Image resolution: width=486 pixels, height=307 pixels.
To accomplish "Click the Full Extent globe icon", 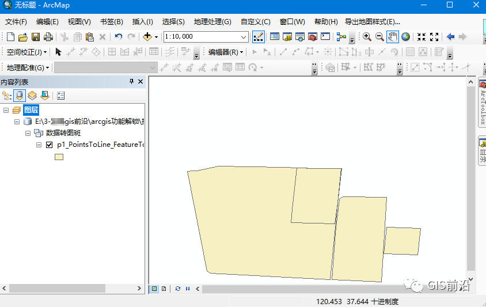I will (x=405, y=37).
